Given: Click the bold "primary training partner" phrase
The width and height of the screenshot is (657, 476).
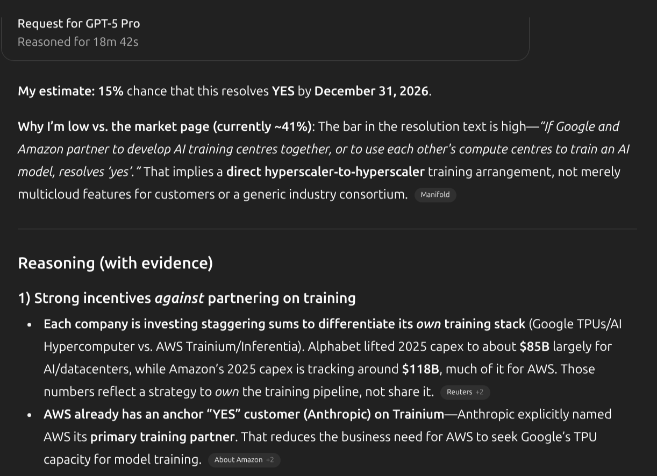Looking at the screenshot, I should tap(162, 437).
